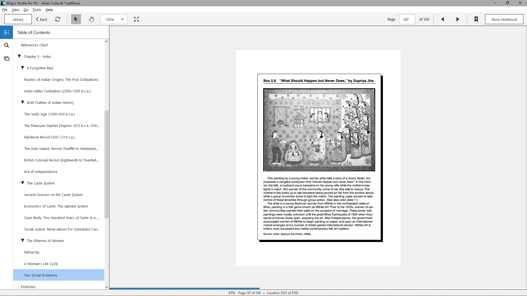Click the Back button
527x296 pixels.
(x=42, y=19)
